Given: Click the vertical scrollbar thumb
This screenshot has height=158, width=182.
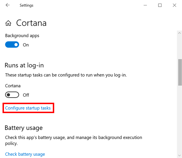Looking at the screenshot, I should (179, 72).
